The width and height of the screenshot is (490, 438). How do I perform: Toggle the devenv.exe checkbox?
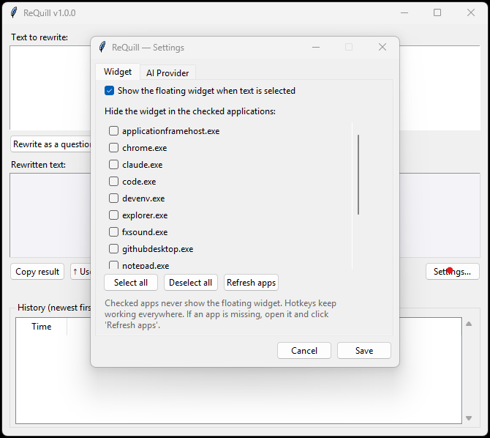coord(113,198)
